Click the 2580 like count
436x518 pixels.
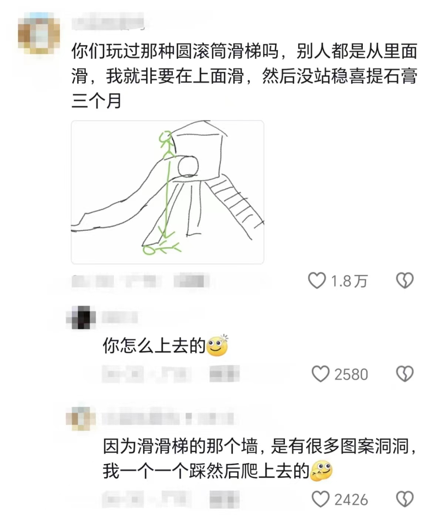[351, 374]
